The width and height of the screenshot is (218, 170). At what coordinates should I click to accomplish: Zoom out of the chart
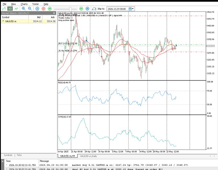(x=30, y=8)
